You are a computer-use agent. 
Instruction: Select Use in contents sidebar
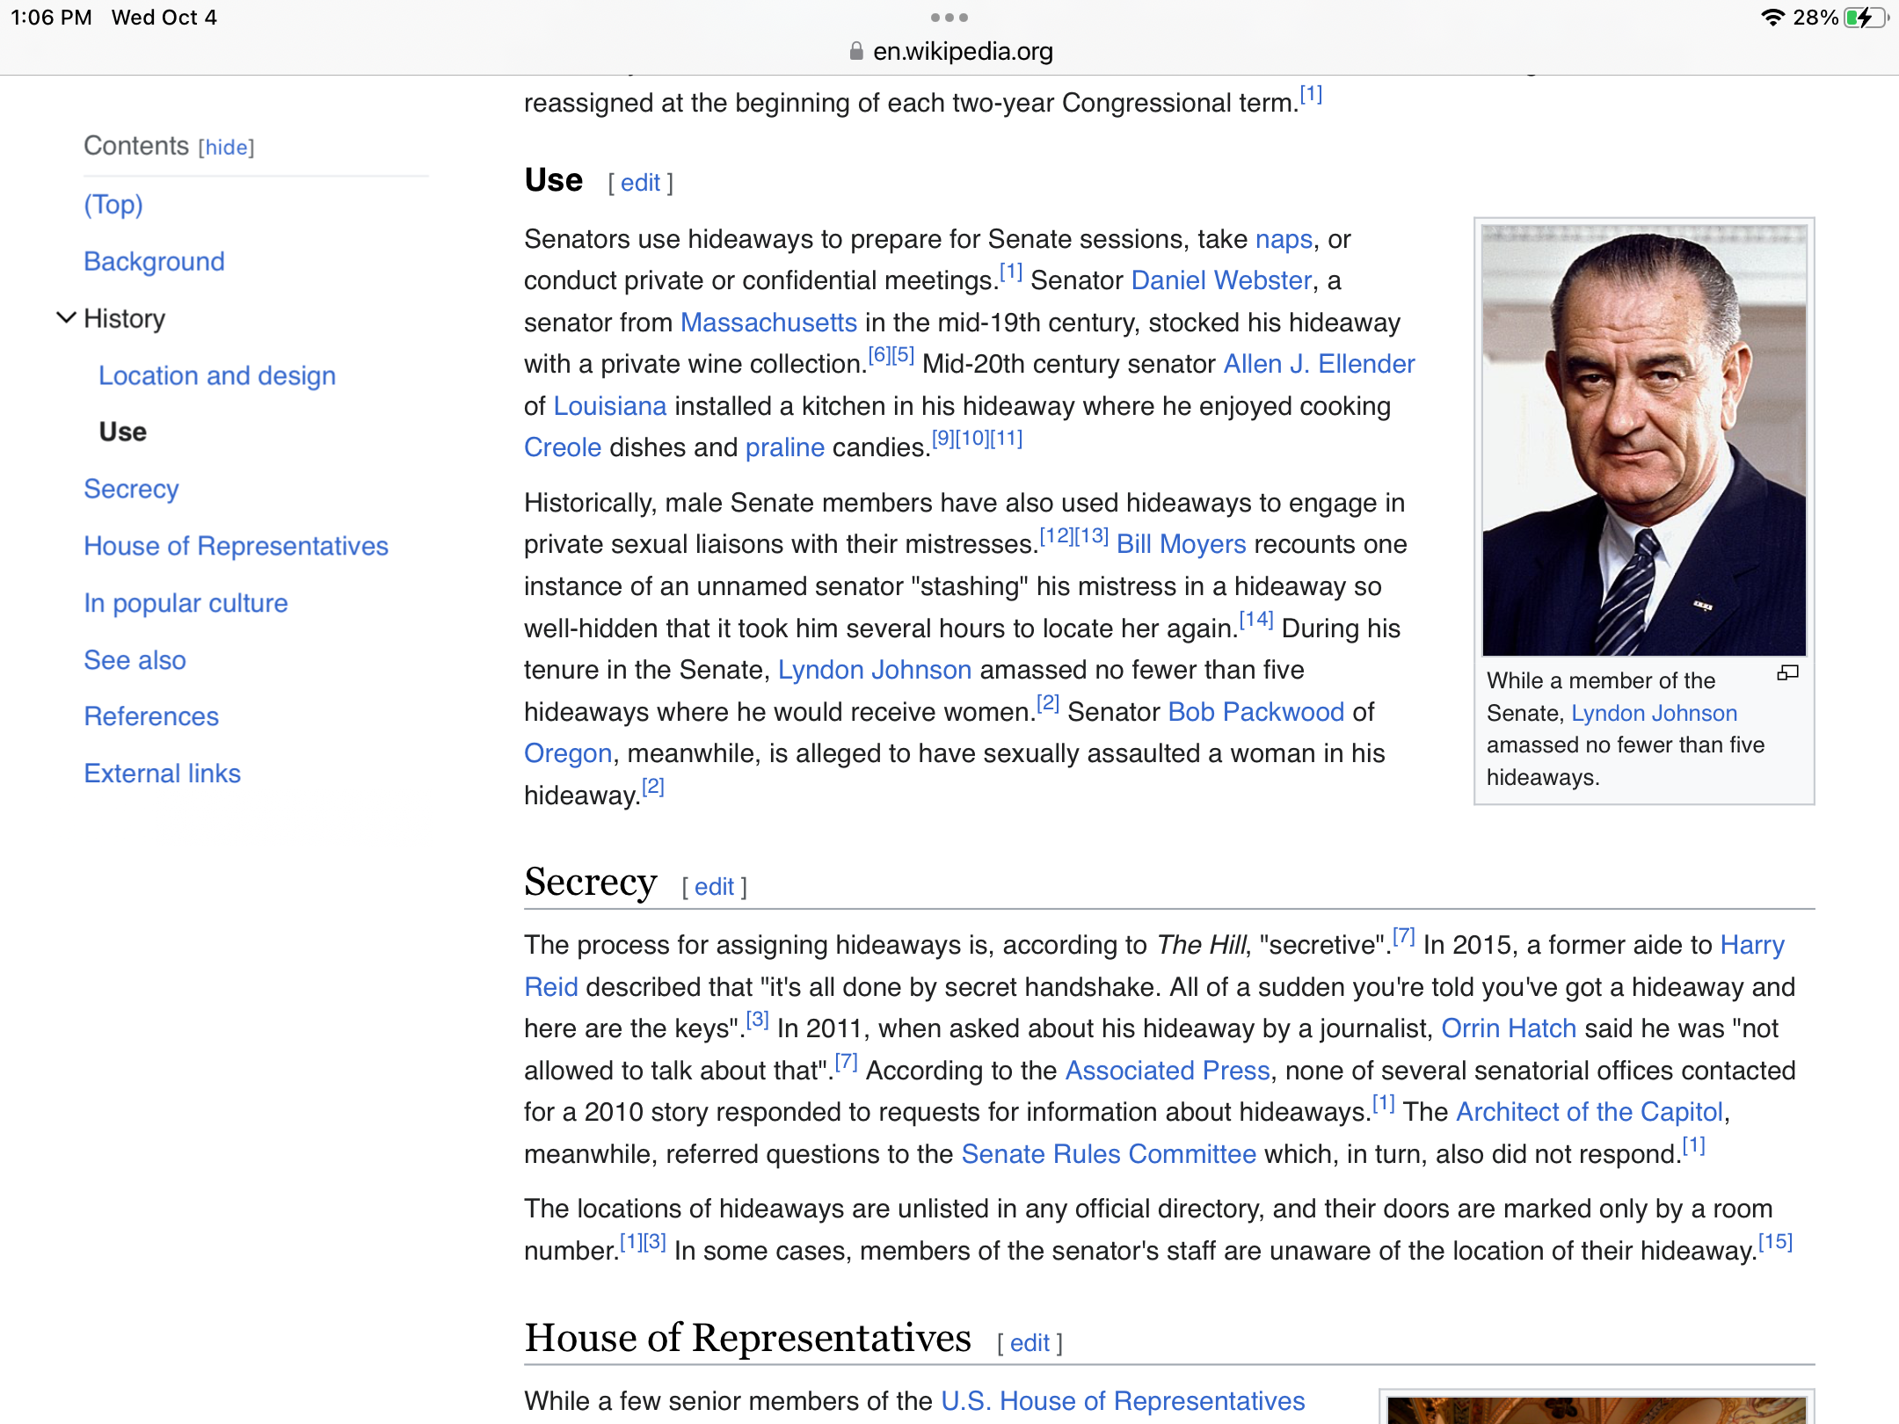[123, 432]
